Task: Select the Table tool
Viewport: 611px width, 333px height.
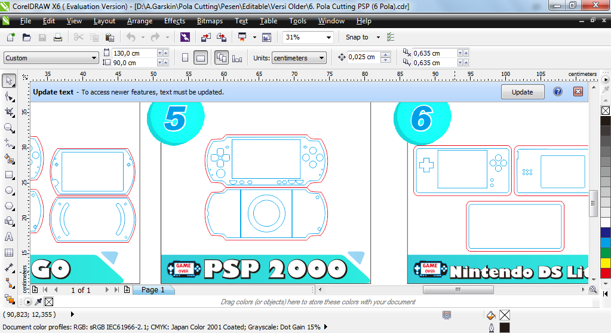Action: [9, 252]
